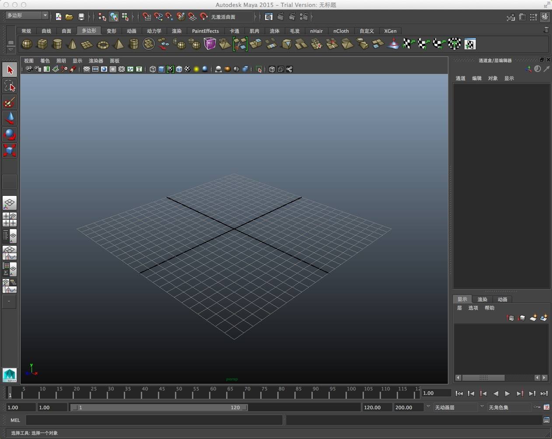
Task: Toggle the grid display icon in viewport toolbar
Action: click(x=87, y=69)
